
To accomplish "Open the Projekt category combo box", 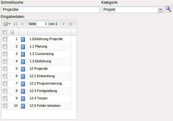I will click(132, 10).
